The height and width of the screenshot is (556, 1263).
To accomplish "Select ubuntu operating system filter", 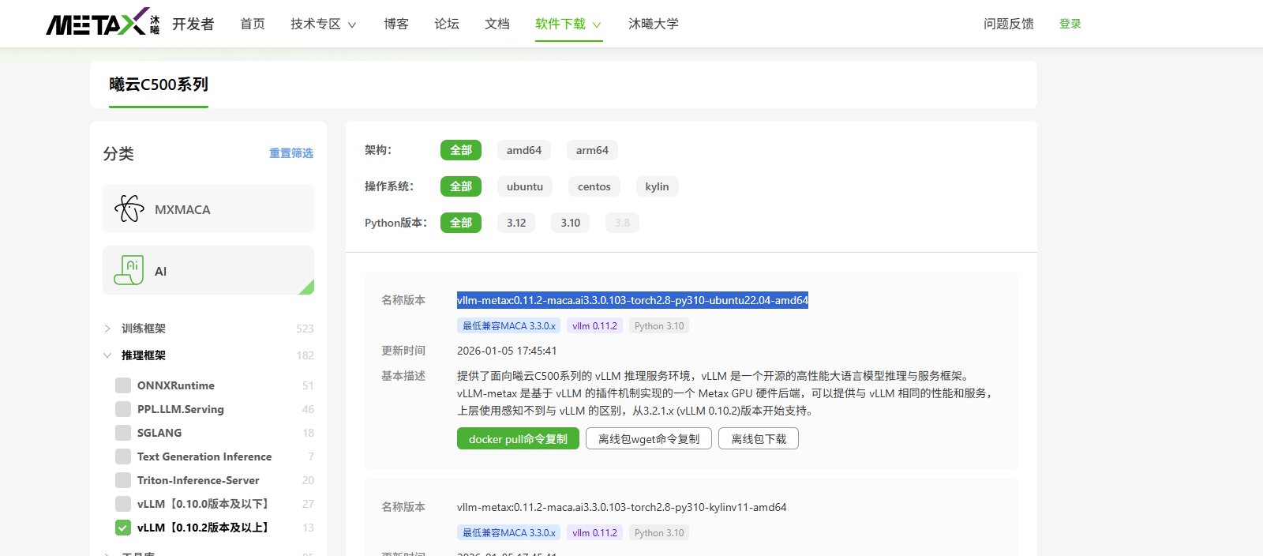I will 524,186.
